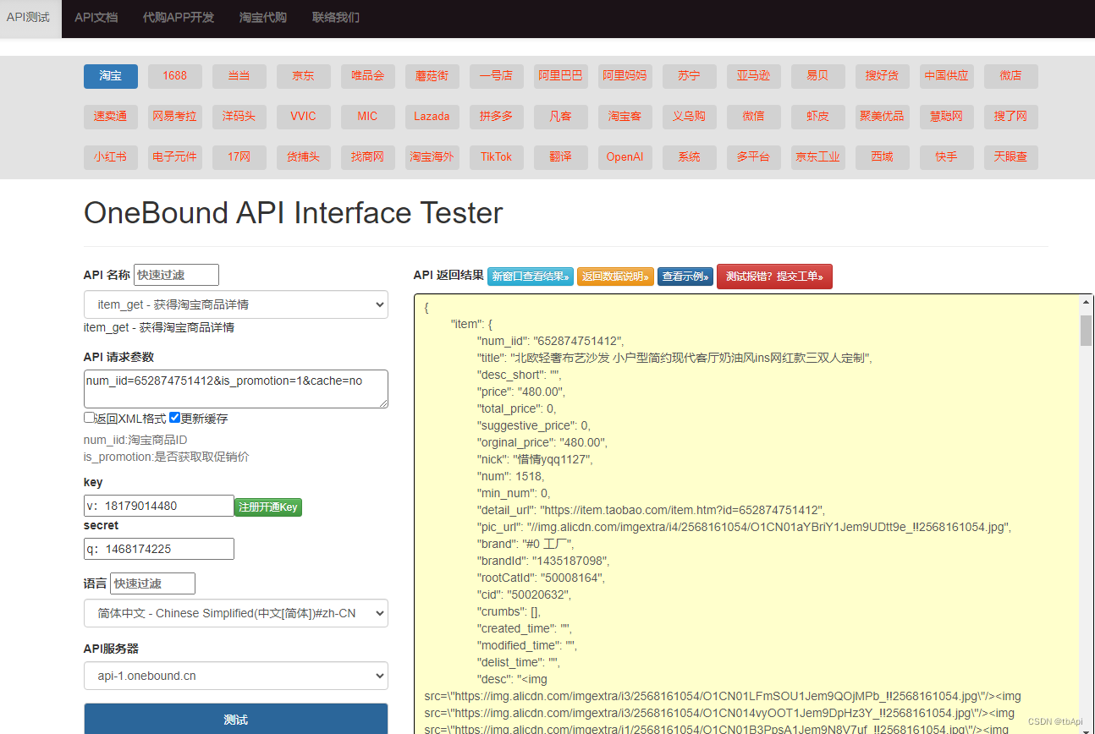
Task: Click into the API 请求参数 textarea
Action: coord(236,389)
